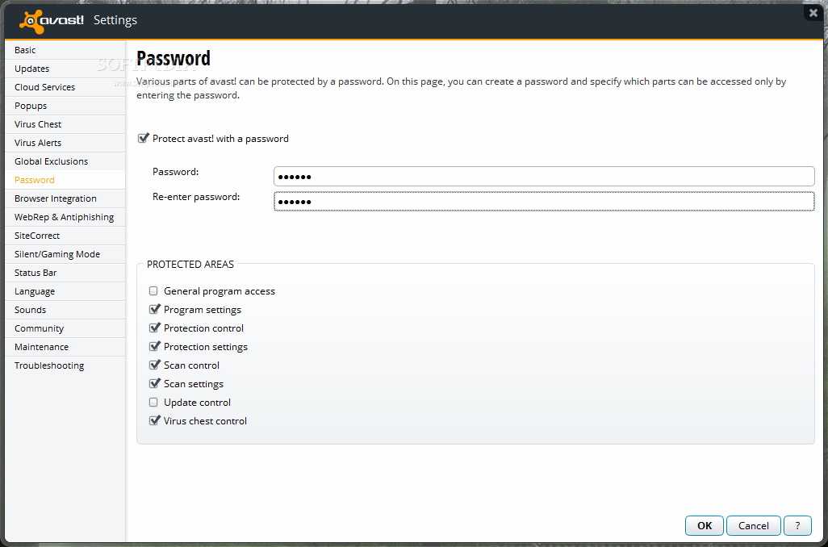Toggle the Update control checkbox
Image resolution: width=828 pixels, height=547 pixels.
pyautogui.click(x=153, y=403)
